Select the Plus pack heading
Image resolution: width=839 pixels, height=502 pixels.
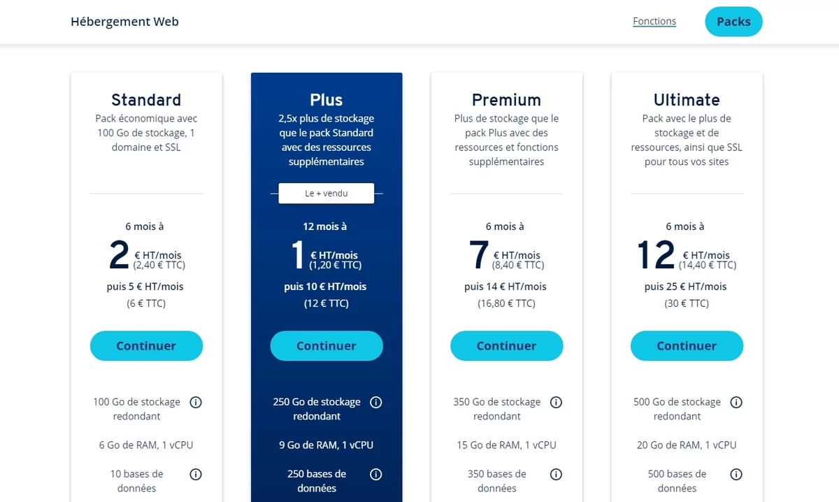[327, 99]
